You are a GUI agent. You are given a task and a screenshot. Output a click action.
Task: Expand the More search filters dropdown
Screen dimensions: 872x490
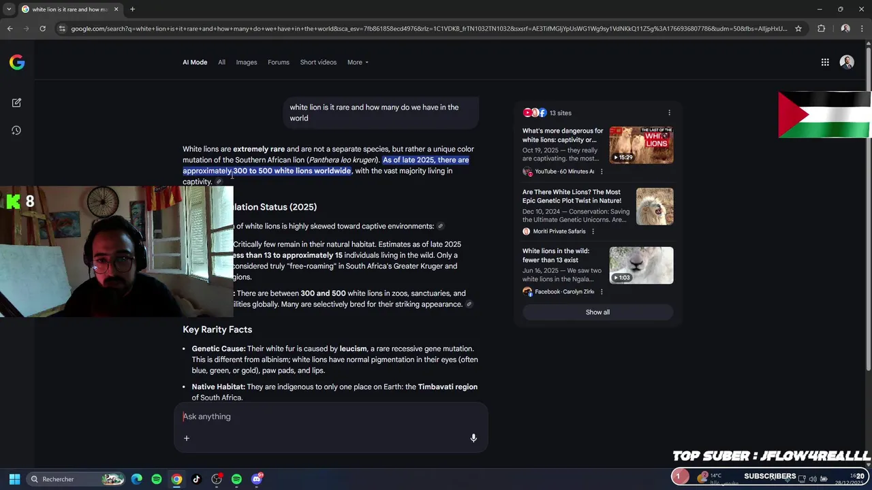tap(358, 63)
